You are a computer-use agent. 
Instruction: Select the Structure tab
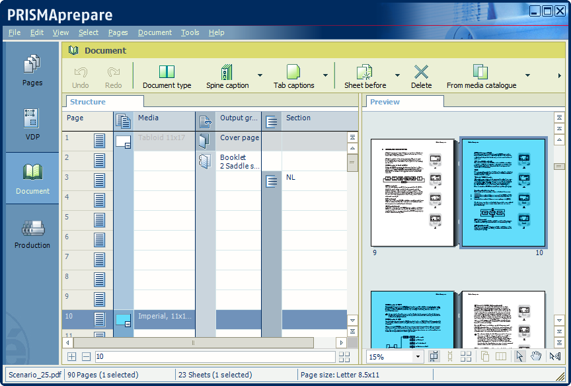pyautogui.click(x=105, y=102)
